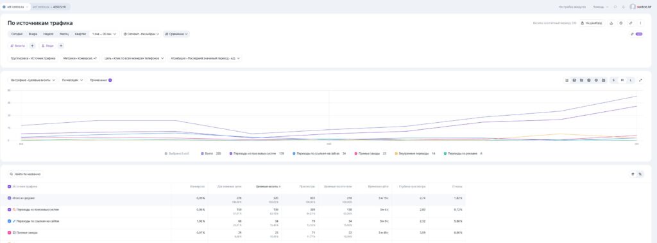Select the fourth chart type icon in chart toolbar
657x243 pixels.
589,80
